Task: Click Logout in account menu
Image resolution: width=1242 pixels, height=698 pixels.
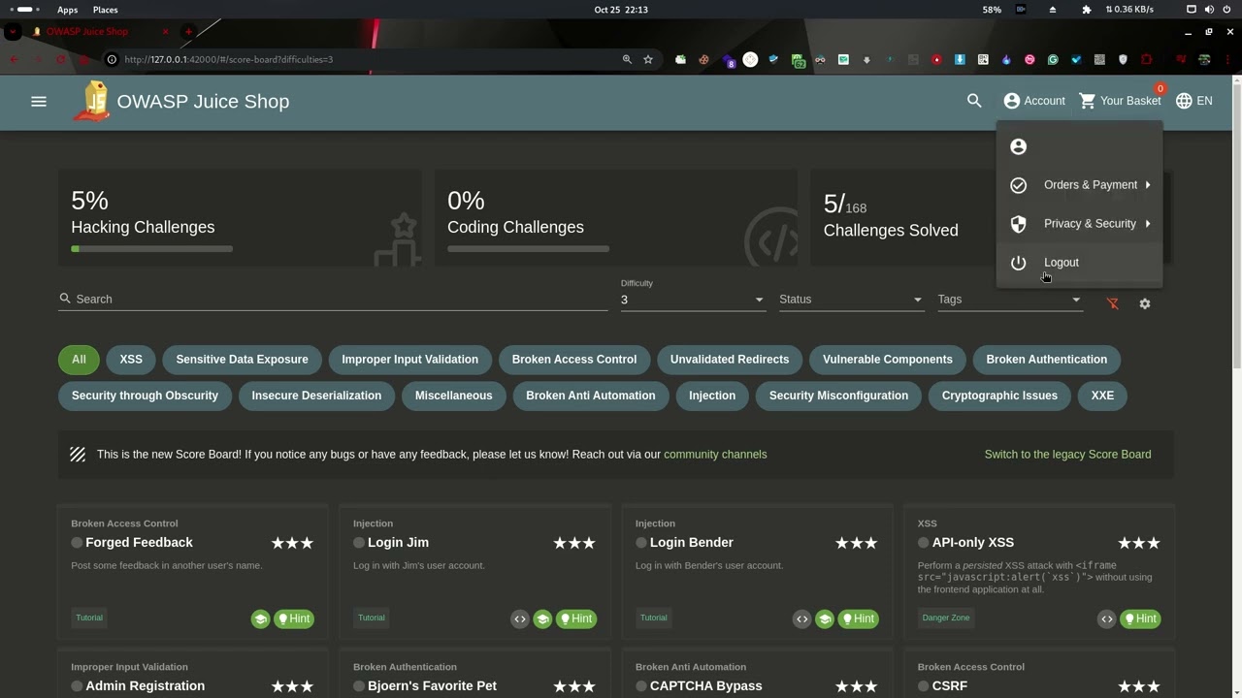Action: pyautogui.click(x=1079, y=262)
